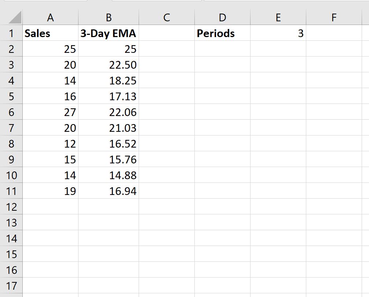Select column A header
Image resolution: width=369 pixels, height=297 pixels.
click(50, 17)
